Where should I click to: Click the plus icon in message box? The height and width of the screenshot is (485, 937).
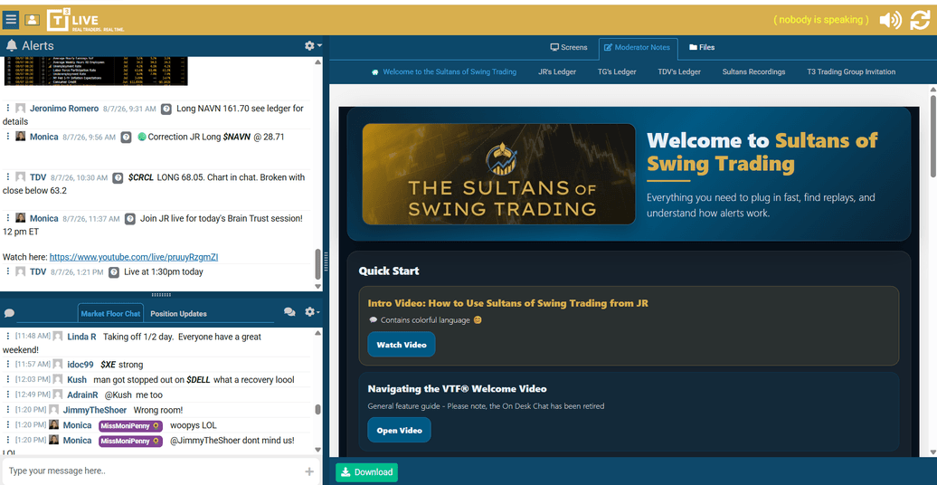click(x=309, y=471)
